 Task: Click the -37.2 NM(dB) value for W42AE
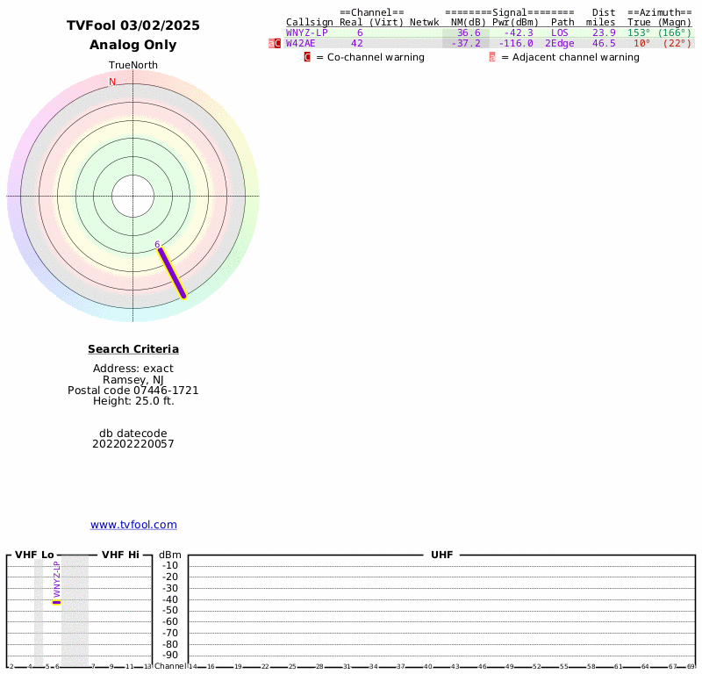coord(466,43)
